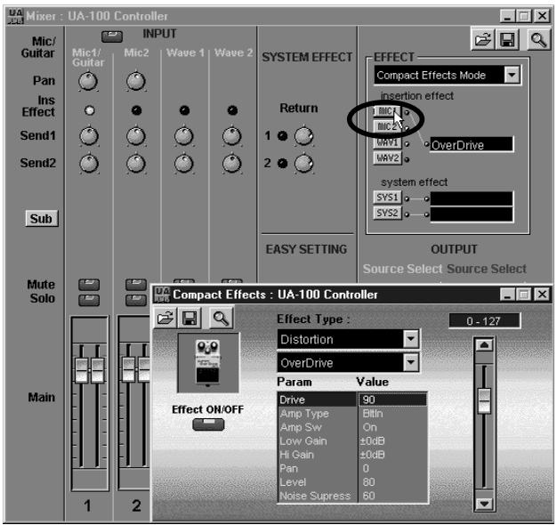Click the MIC1 insertion effect button
Screen dimensions: 557x525
tap(387, 111)
